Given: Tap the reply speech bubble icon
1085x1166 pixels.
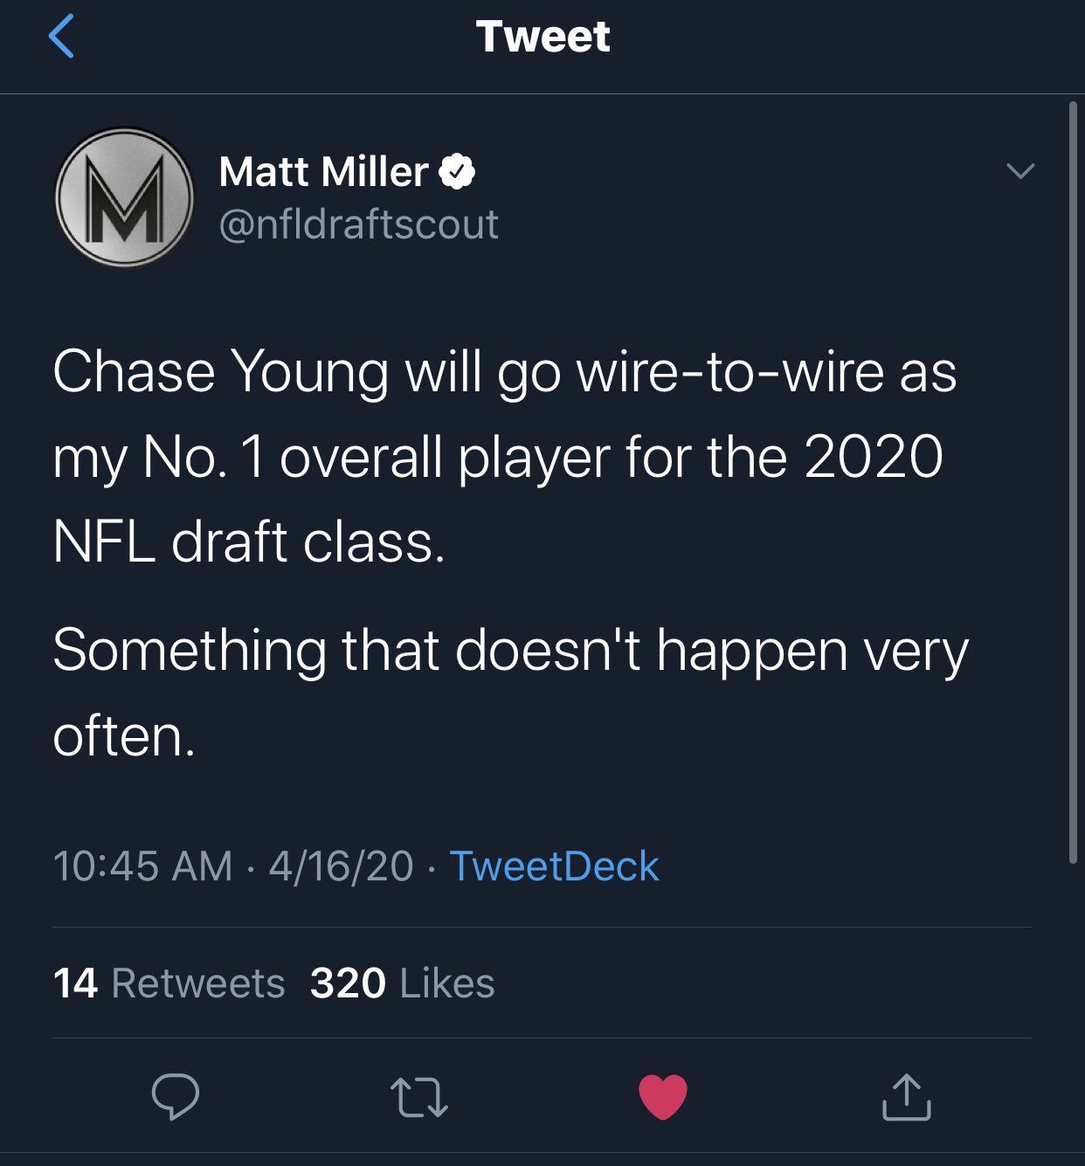Looking at the screenshot, I should tap(175, 1096).
